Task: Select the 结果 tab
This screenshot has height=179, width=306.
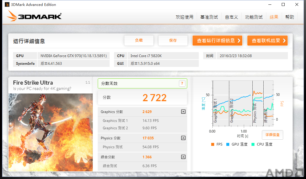Action: click(x=274, y=17)
